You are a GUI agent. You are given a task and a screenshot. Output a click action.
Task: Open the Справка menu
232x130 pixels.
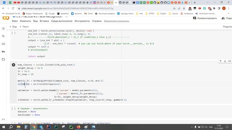click(97, 21)
